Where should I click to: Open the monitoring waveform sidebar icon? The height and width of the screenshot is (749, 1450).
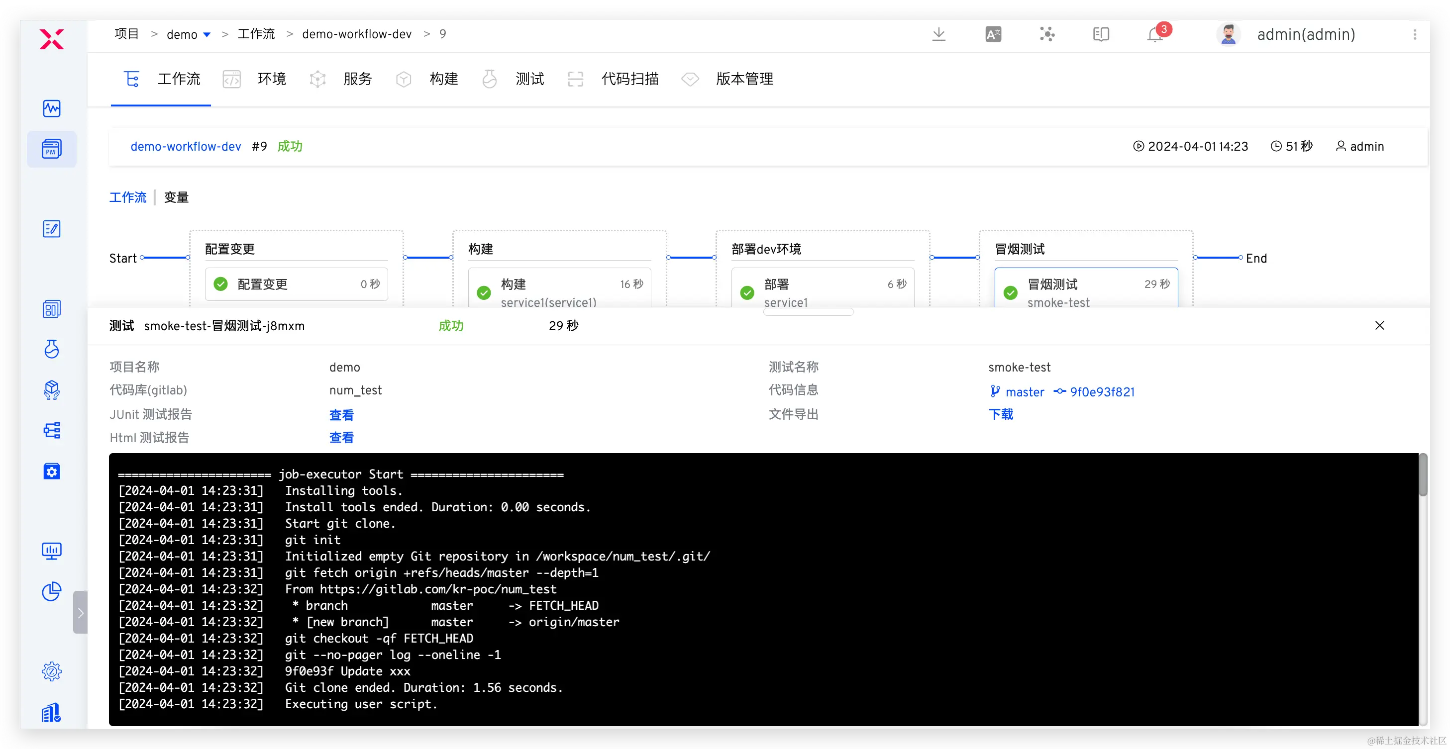pos(51,108)
